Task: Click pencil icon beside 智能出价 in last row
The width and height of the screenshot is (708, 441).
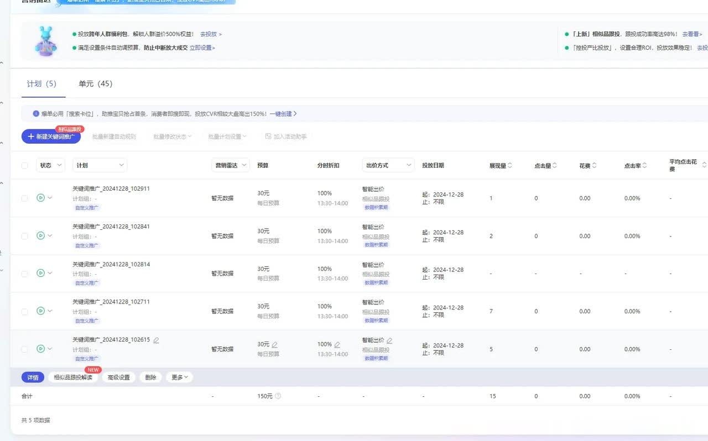Action: (389, 340)
